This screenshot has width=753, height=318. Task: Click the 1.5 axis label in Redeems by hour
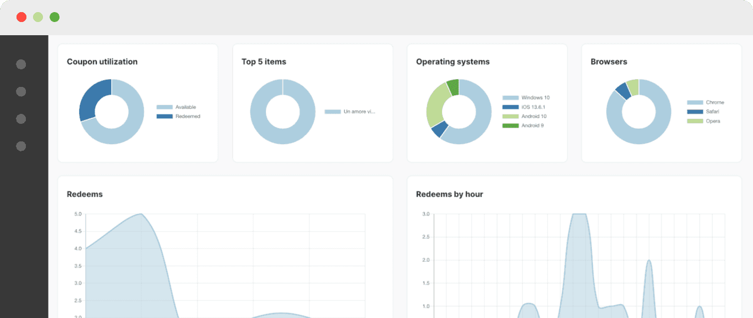(426, 283)
